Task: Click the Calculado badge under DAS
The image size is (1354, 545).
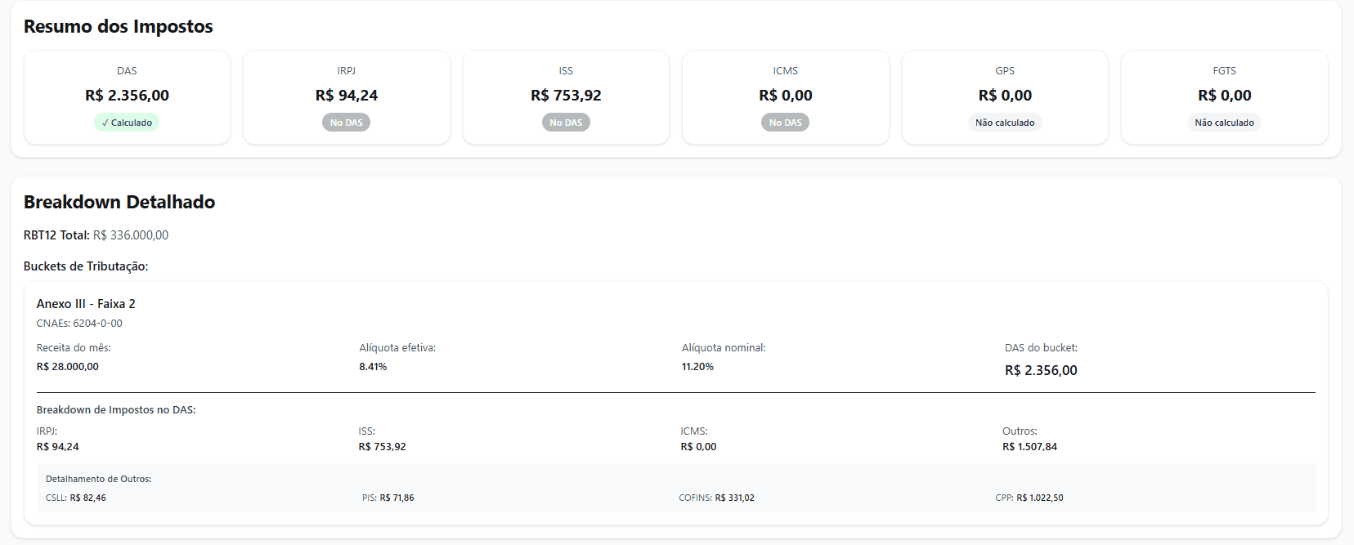Action: tap(127, 123)
